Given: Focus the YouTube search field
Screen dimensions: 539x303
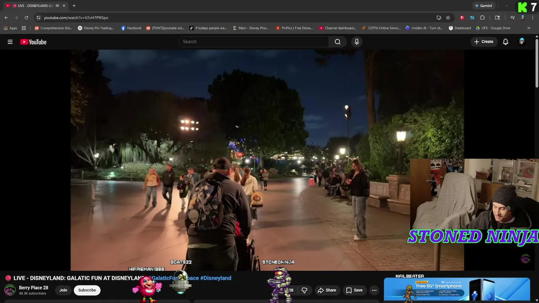Looking at the screenshot, I should 253,42.
